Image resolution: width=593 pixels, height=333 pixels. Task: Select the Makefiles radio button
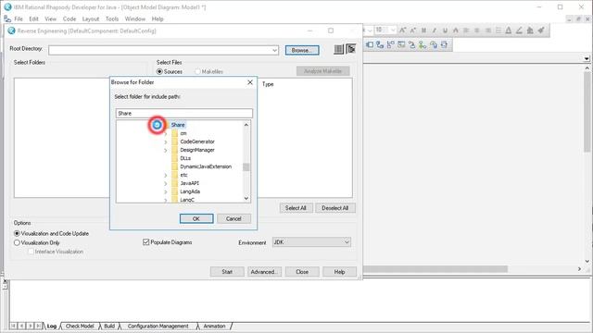pyautogui.click(x=197, y=71)
